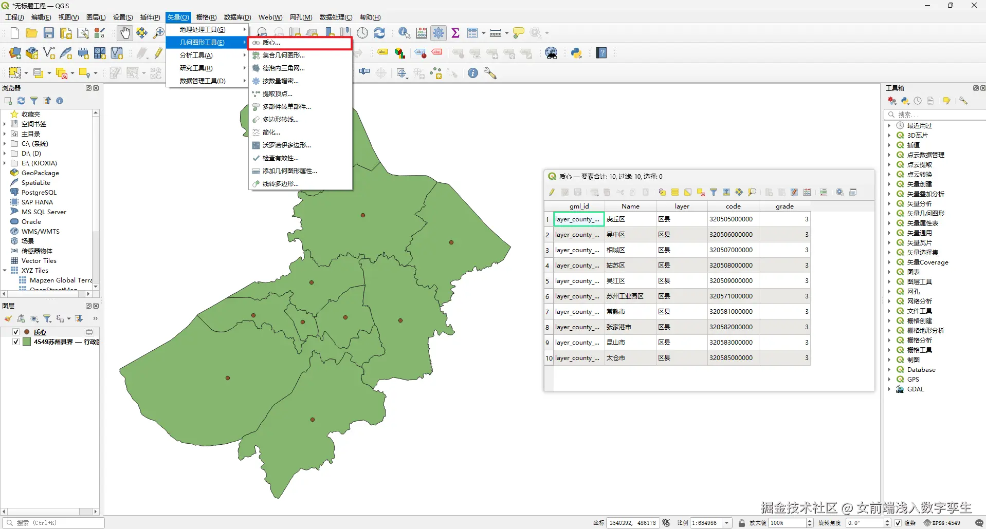Expand the 矢量几何图形 toolbox group

point(889,214)
